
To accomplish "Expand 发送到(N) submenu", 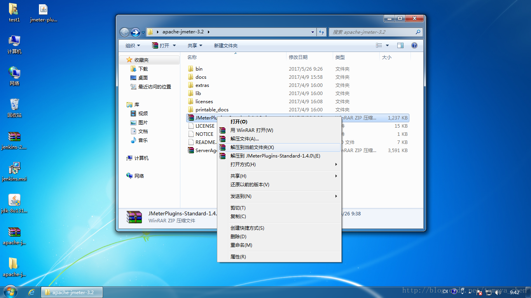I will point(279,196).
